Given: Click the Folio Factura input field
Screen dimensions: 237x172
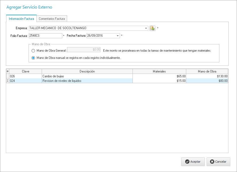Looking at the screenshot, I should (45, 36).
